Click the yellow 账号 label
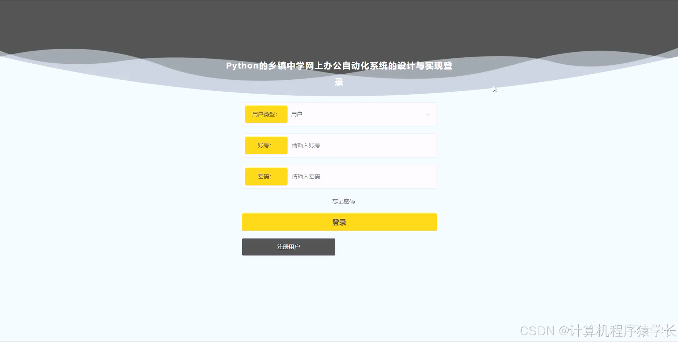This screenshot has width=678, height=342. (x=266, y=145)
